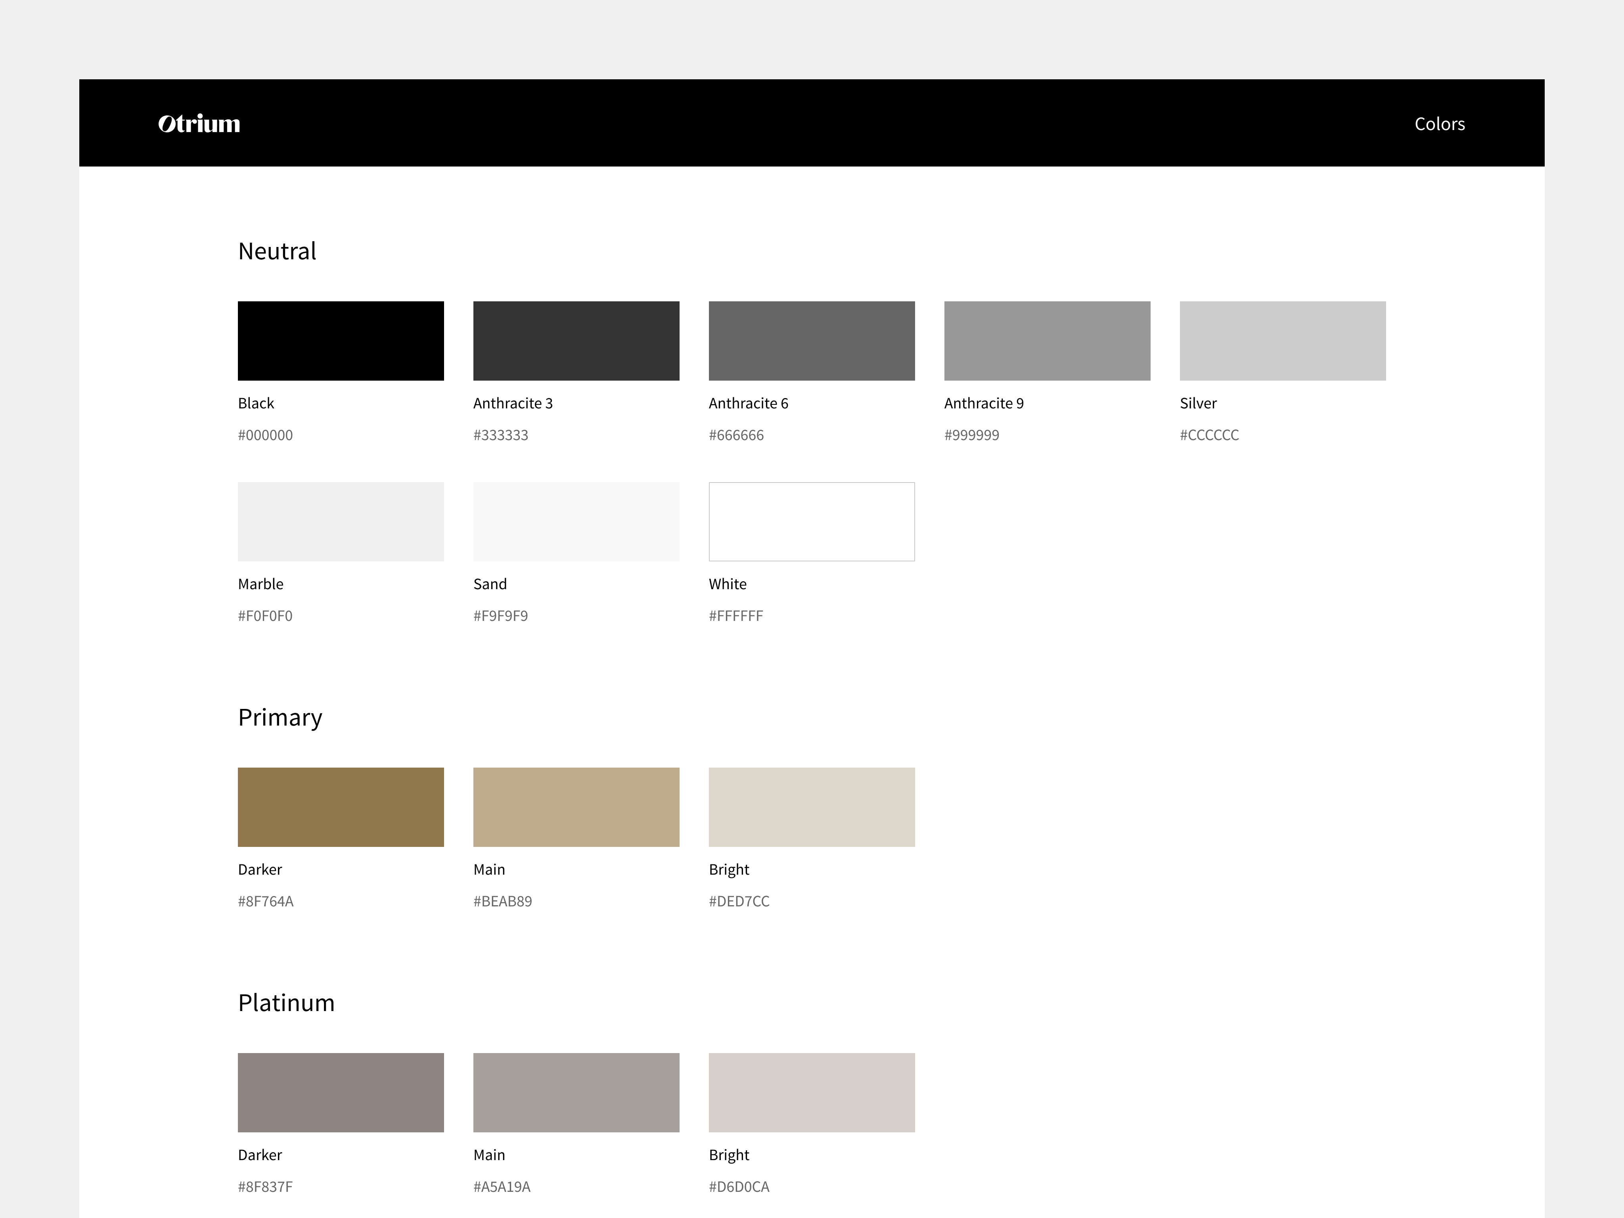Open the Colors header link
Image resolution: width=1624 pixels, height=1218 pixels.
(1439, 124)
